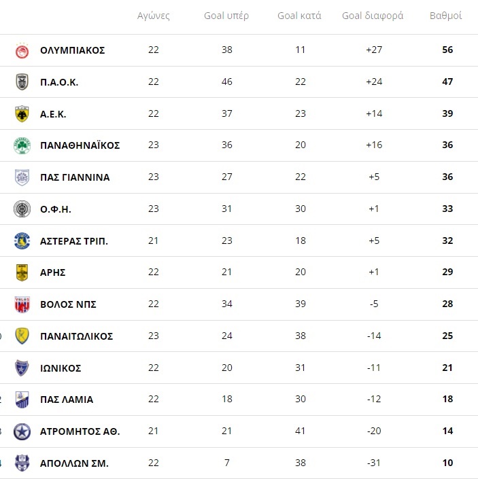Click the ΠΑΣ ΛΑΜΙΑ team name

(x=67, y=400)
